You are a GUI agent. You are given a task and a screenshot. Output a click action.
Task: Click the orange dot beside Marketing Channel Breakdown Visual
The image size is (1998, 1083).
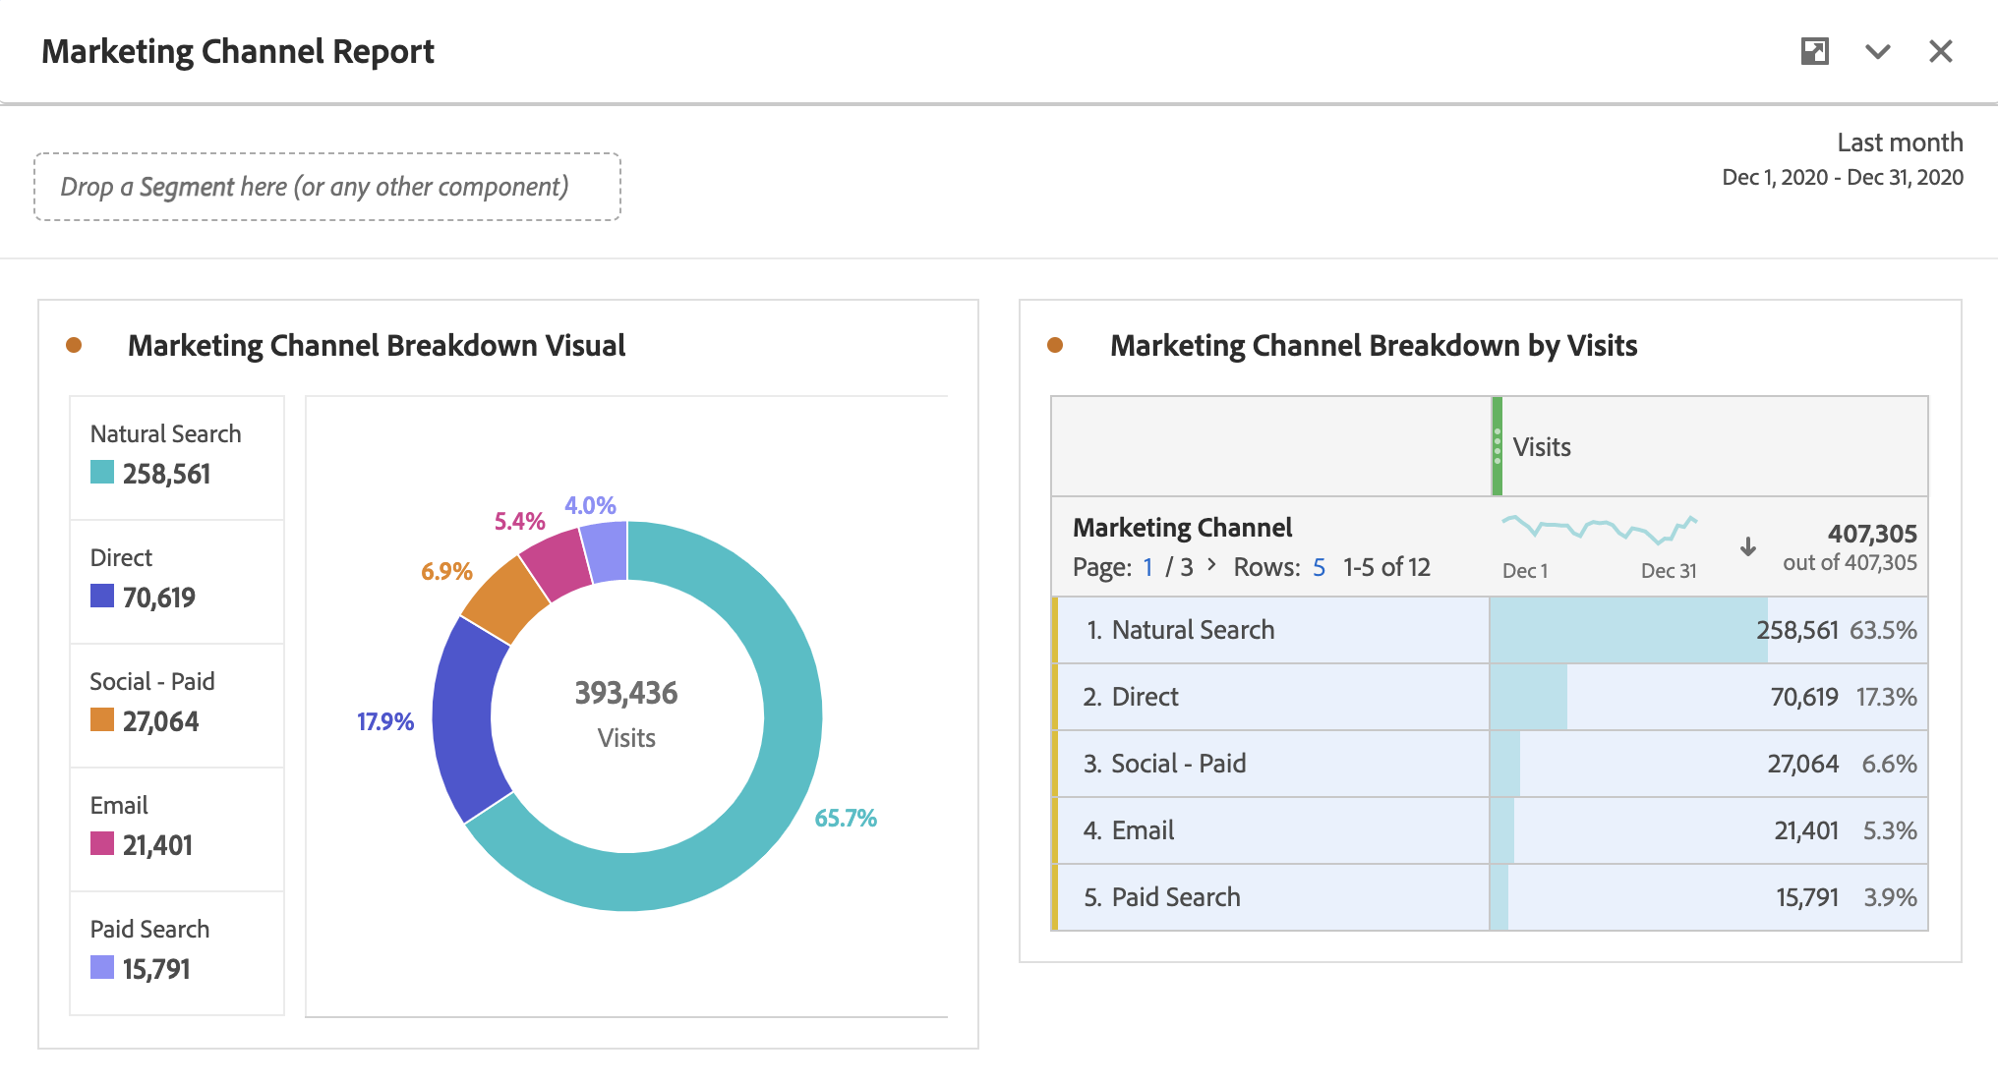(x=76, y=343)
